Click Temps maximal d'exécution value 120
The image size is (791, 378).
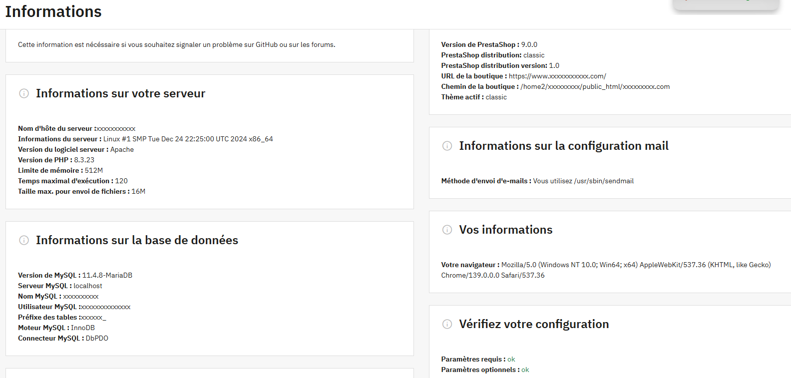121,181
